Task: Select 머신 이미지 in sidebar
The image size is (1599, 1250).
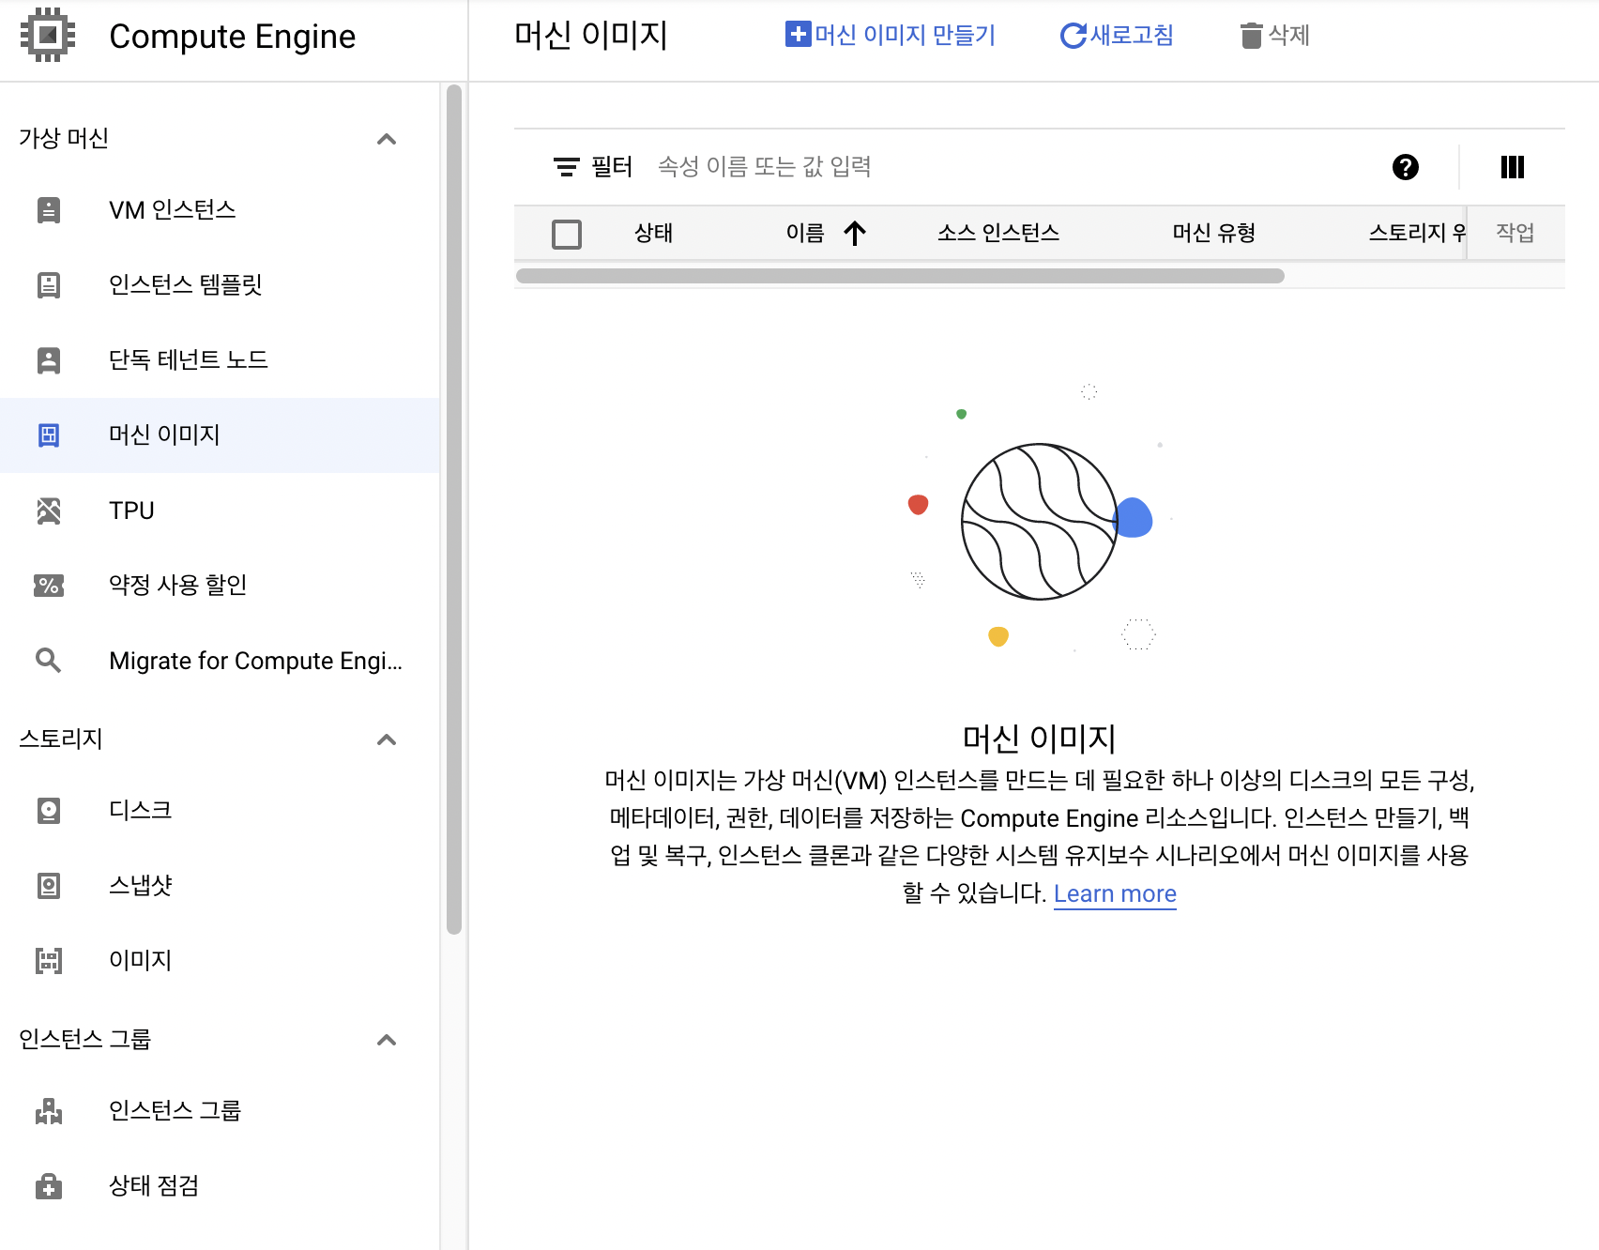Action: tap(220, 435)
